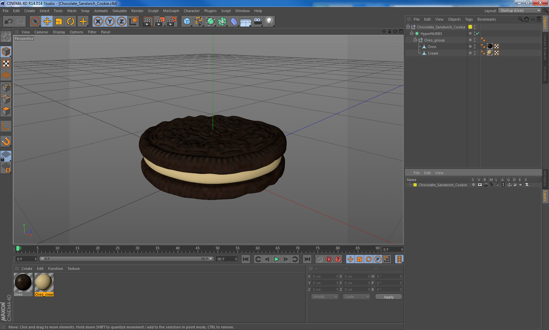Add a Cube primitive object
Screen dimensions: 549x330
tap(187, 22)
